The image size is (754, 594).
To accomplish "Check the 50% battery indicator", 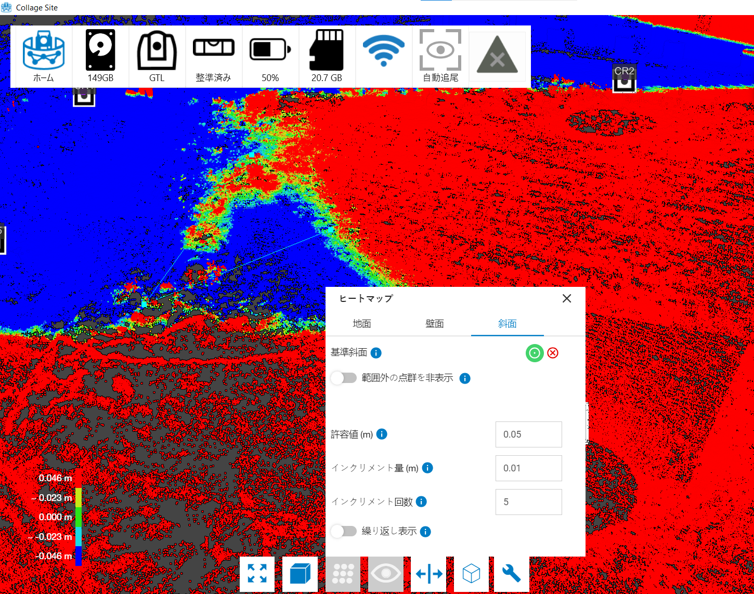I will coord(270,56).
